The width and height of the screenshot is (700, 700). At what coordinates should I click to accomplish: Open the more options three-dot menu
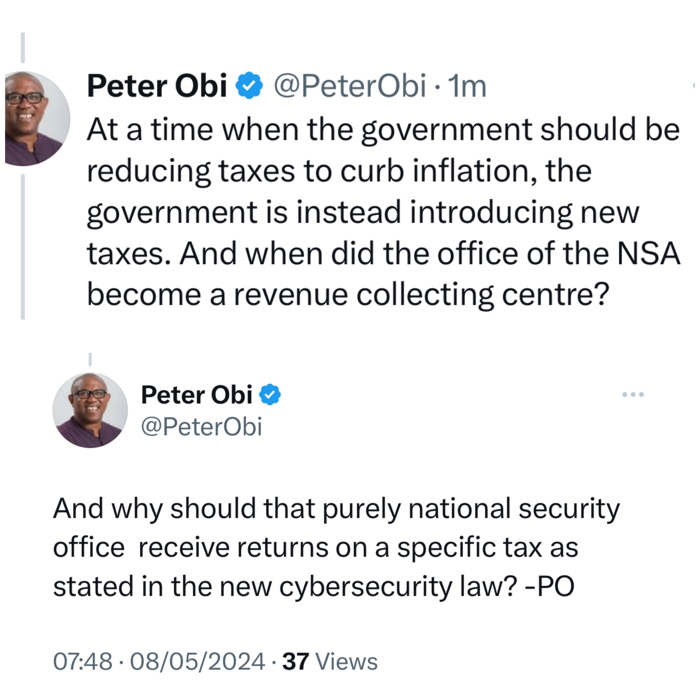(x=633, y=394)
